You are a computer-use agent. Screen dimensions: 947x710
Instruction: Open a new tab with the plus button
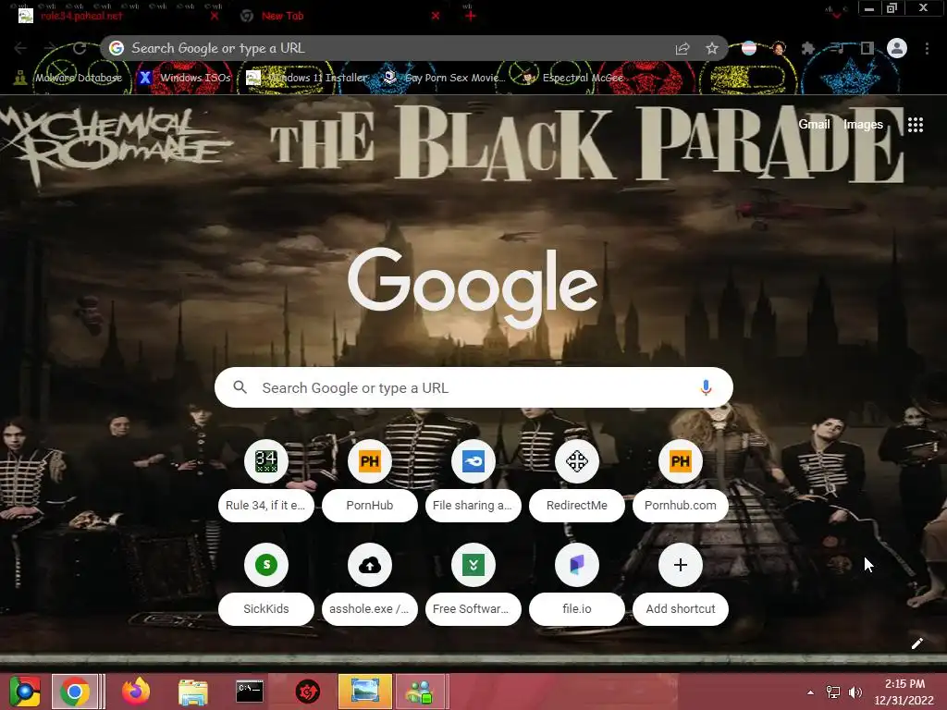point(470,16)
